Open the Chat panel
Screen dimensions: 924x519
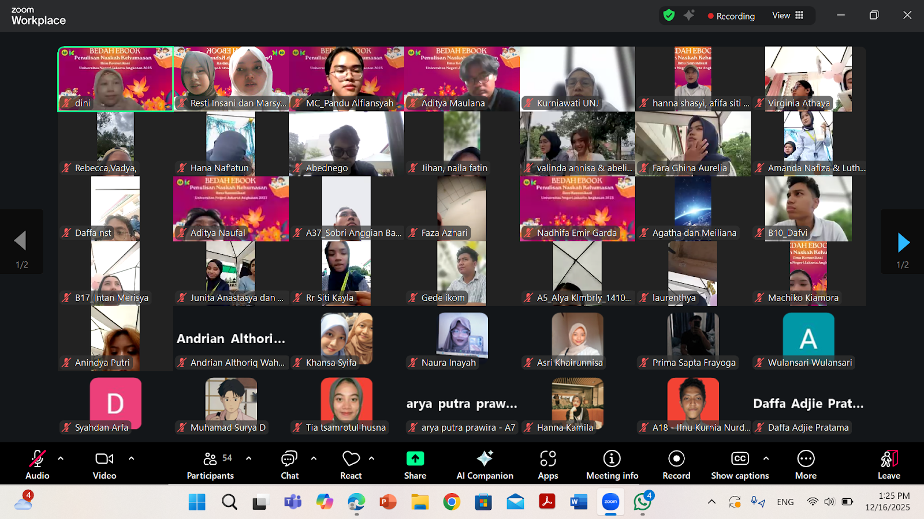pyautogui.click(x=289, y=465)
